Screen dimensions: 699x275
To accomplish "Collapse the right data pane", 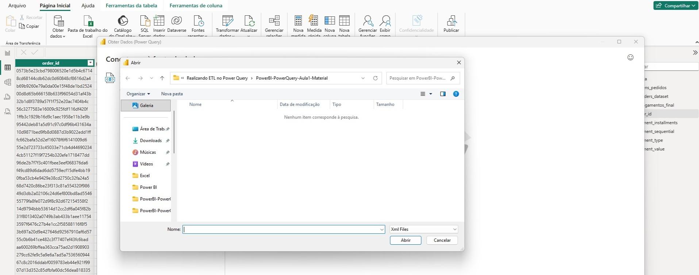I will click(695, 53).
